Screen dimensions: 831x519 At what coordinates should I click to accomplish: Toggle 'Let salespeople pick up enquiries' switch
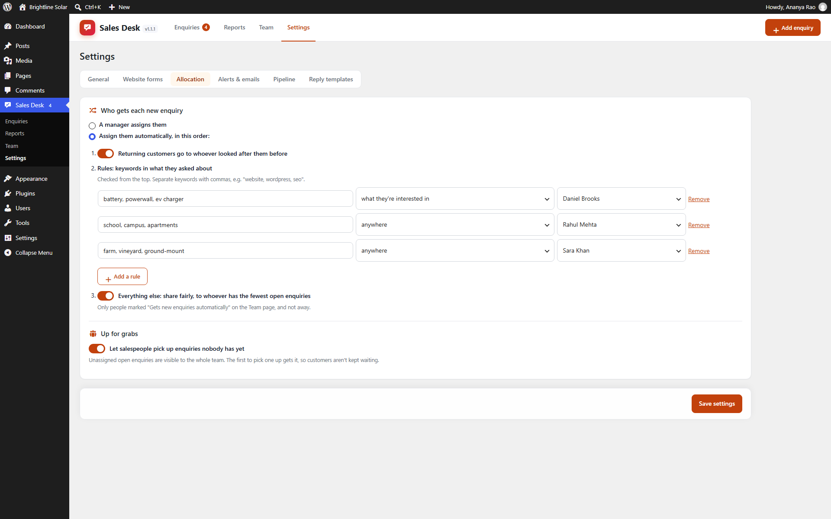pos(97,349)
